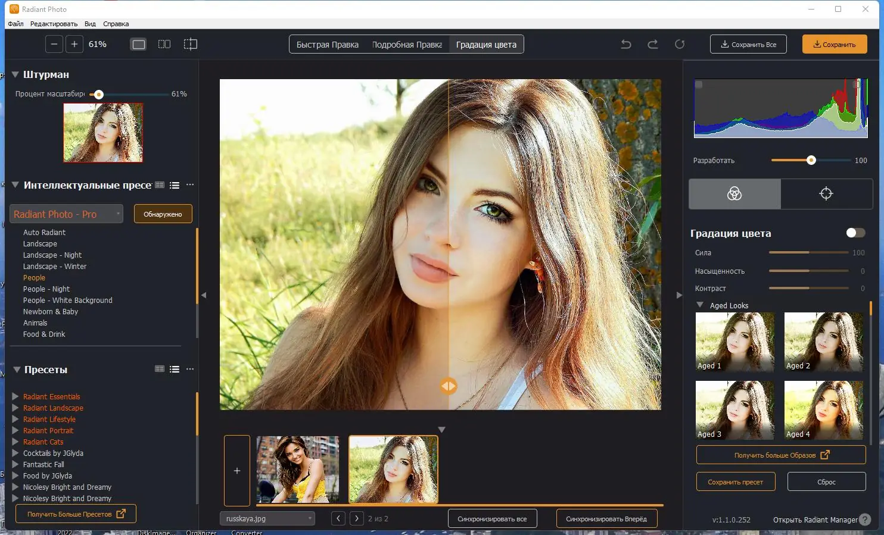Viewport: 884px width, 535px height.
Task: Toggle the Градация цвета switch
Action: point(856,233)
